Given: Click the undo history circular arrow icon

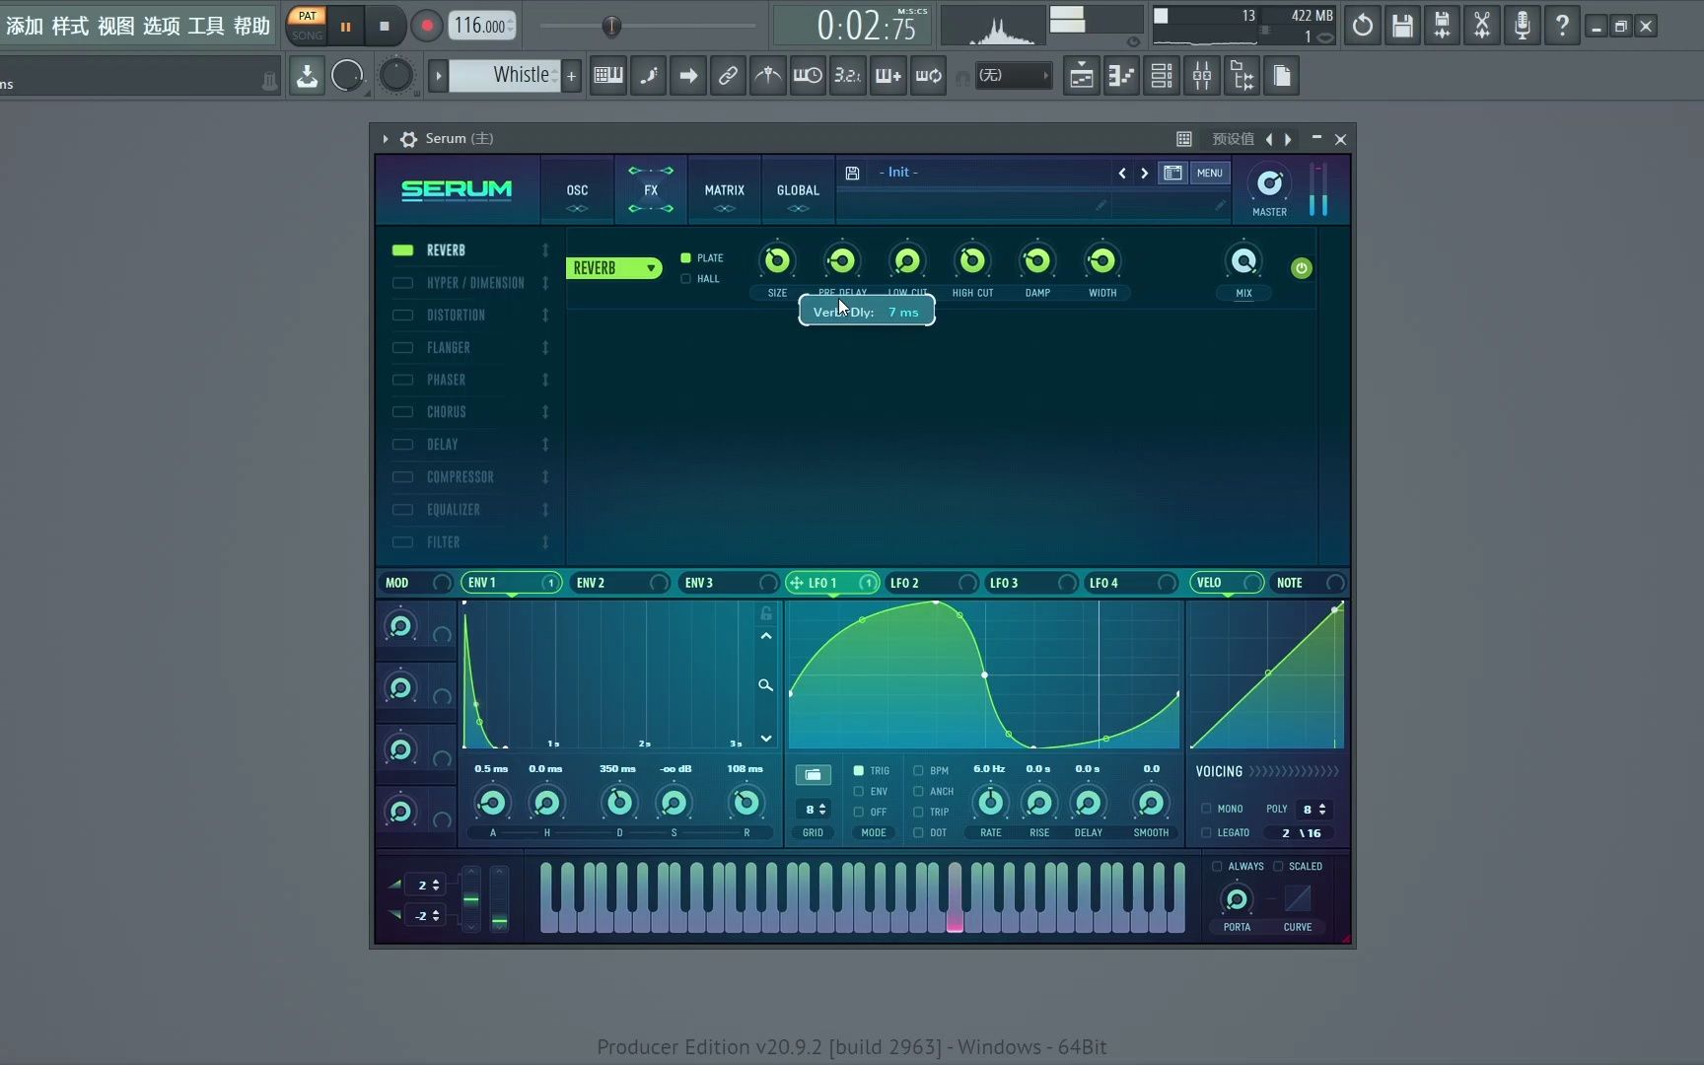Looking at the screenshot, I should (1362, 26).
